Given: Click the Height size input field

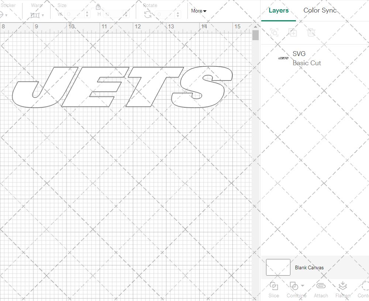Looking at the screenshot, I should click(114, 14).
